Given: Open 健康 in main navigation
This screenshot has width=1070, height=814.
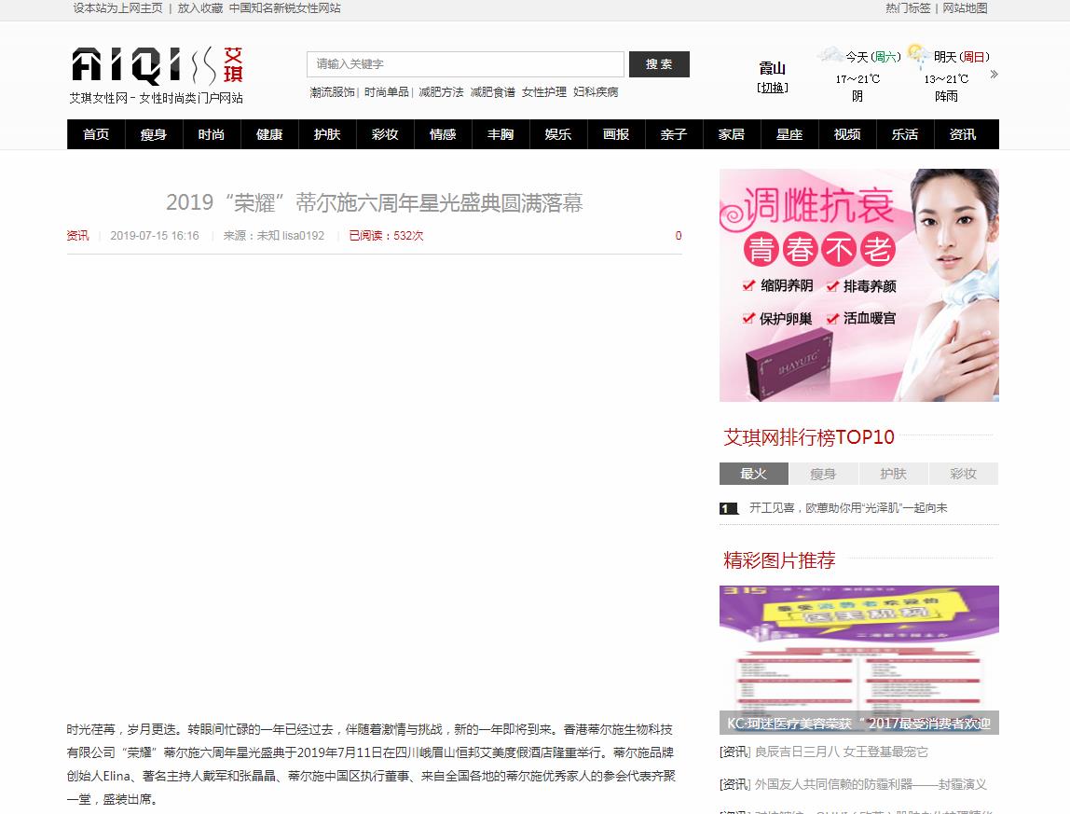Looking at the screenshot, I should pos(269,134).
